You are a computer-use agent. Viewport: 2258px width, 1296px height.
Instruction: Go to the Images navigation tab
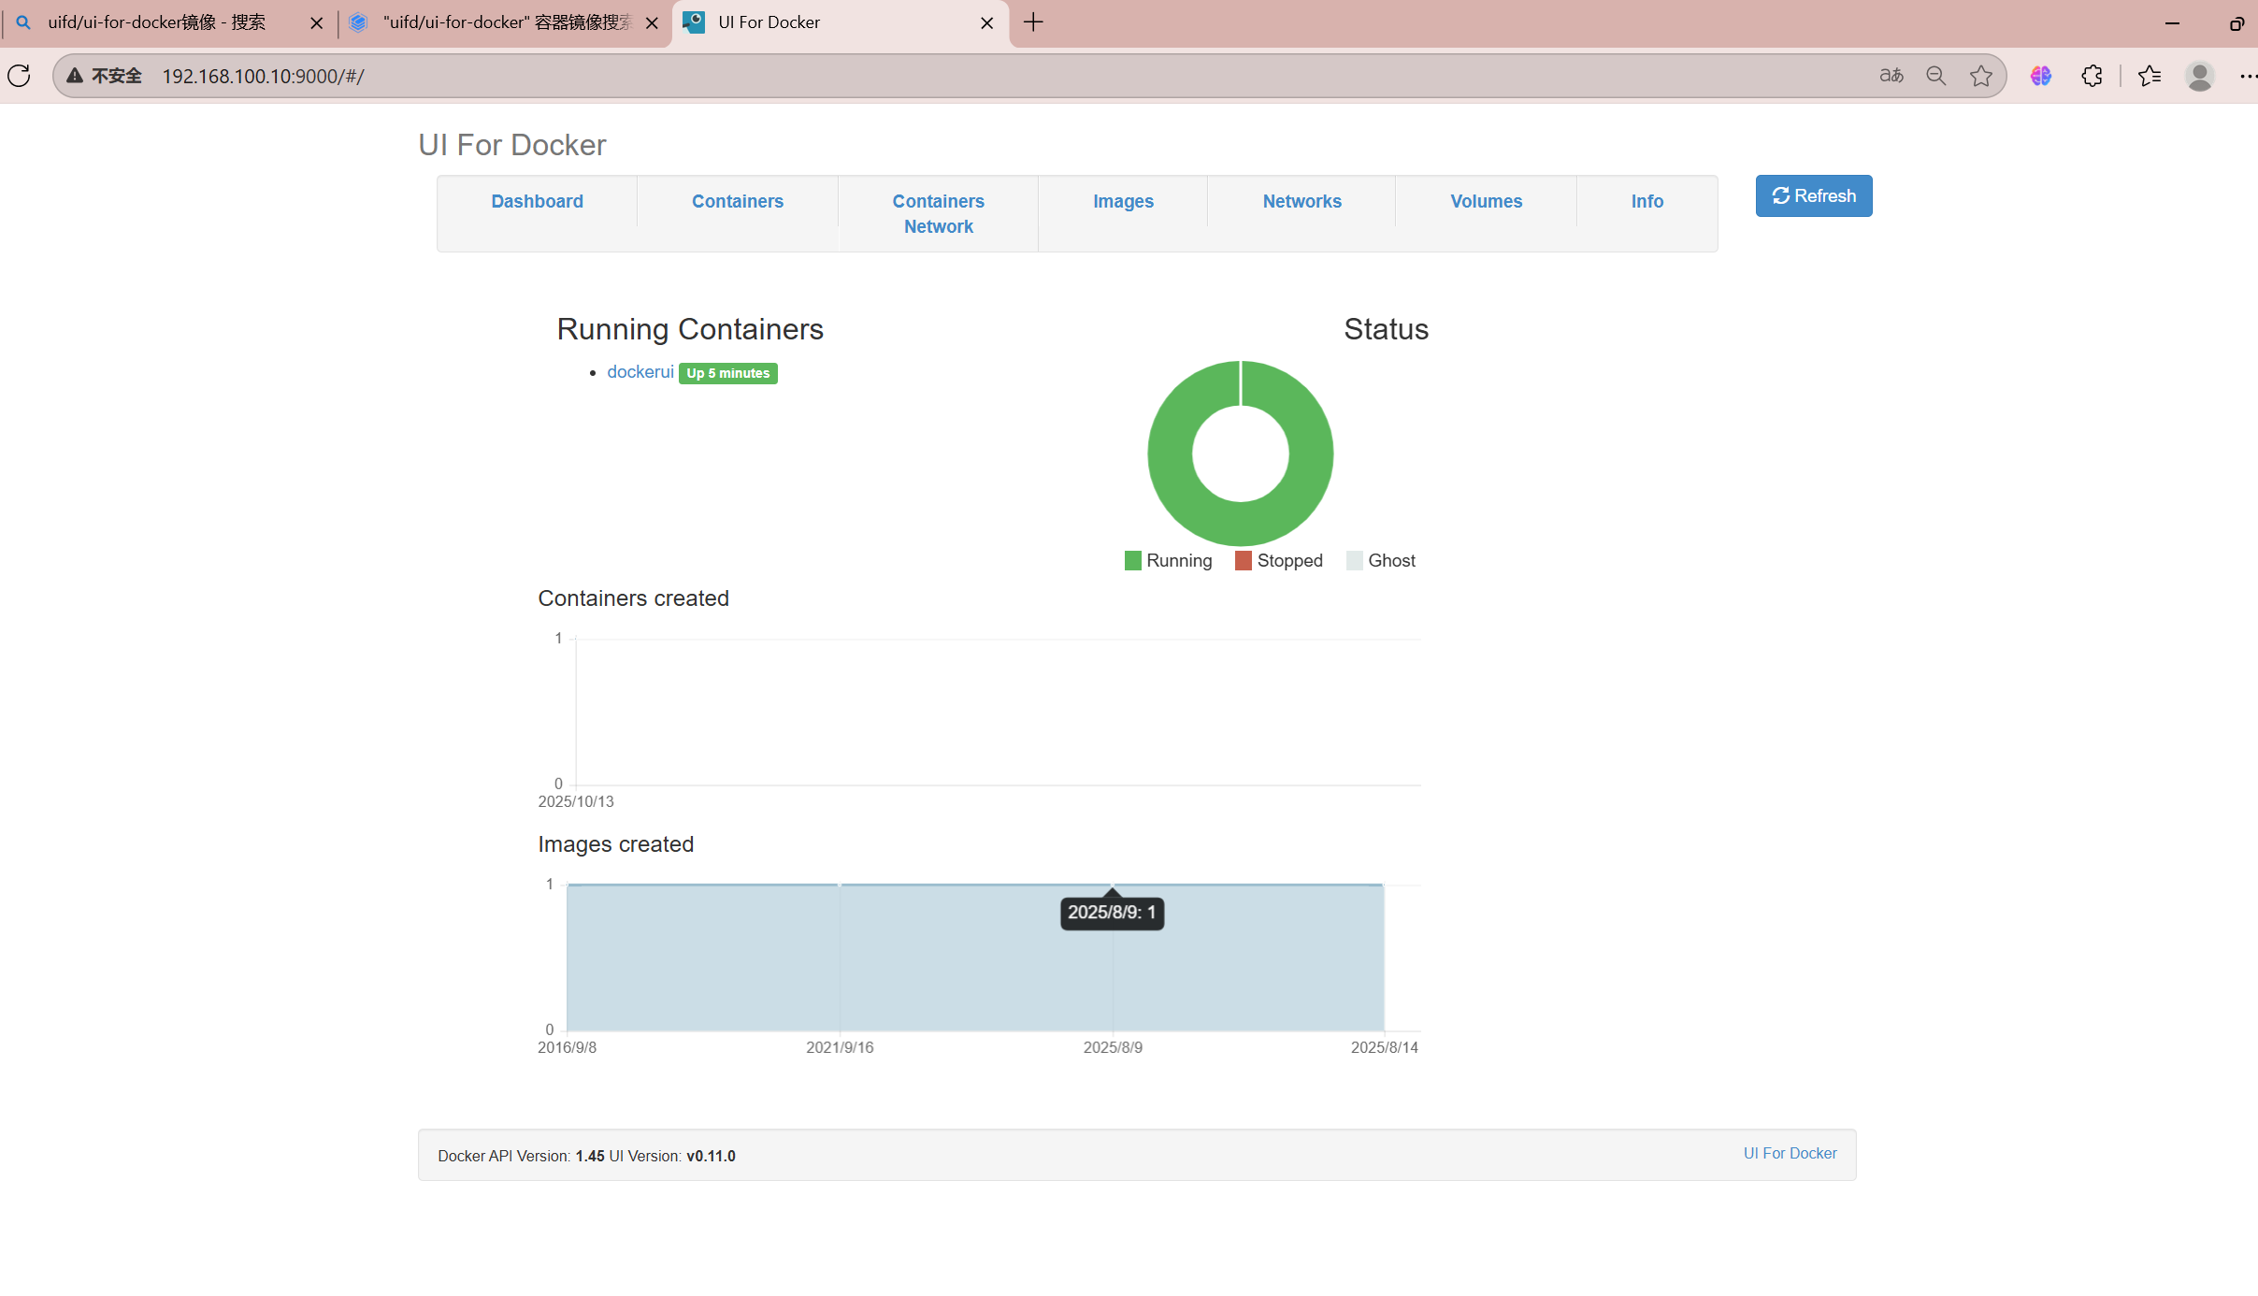pos(1123,201)
